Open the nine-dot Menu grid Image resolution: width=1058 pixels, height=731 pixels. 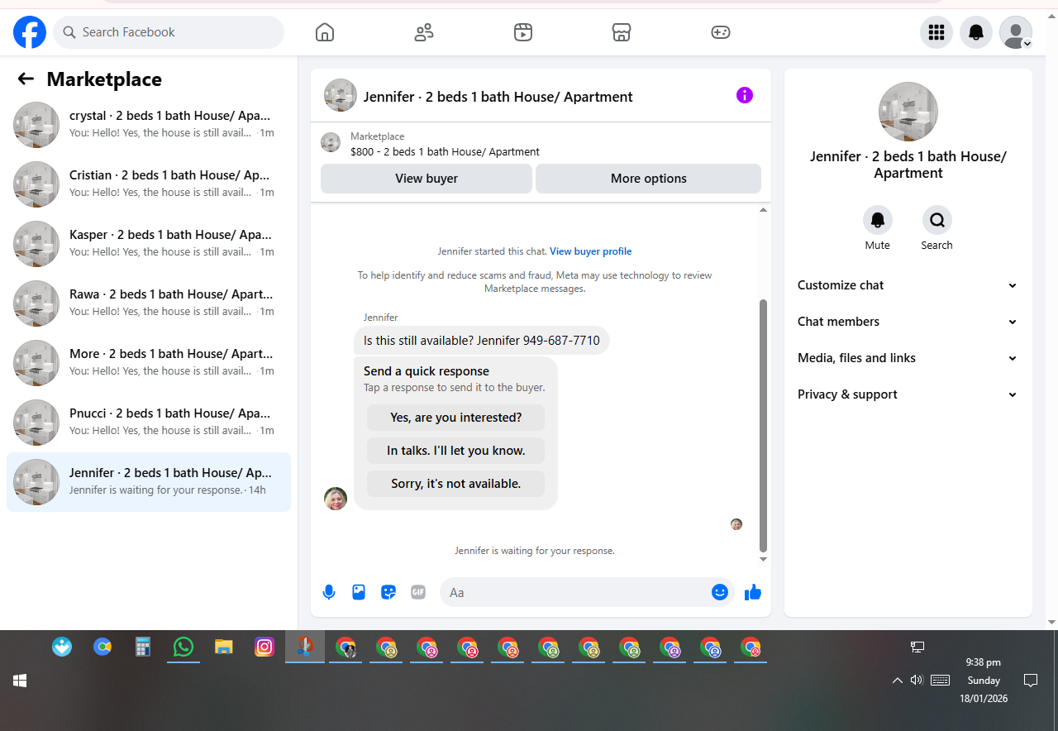coord(936,32)
